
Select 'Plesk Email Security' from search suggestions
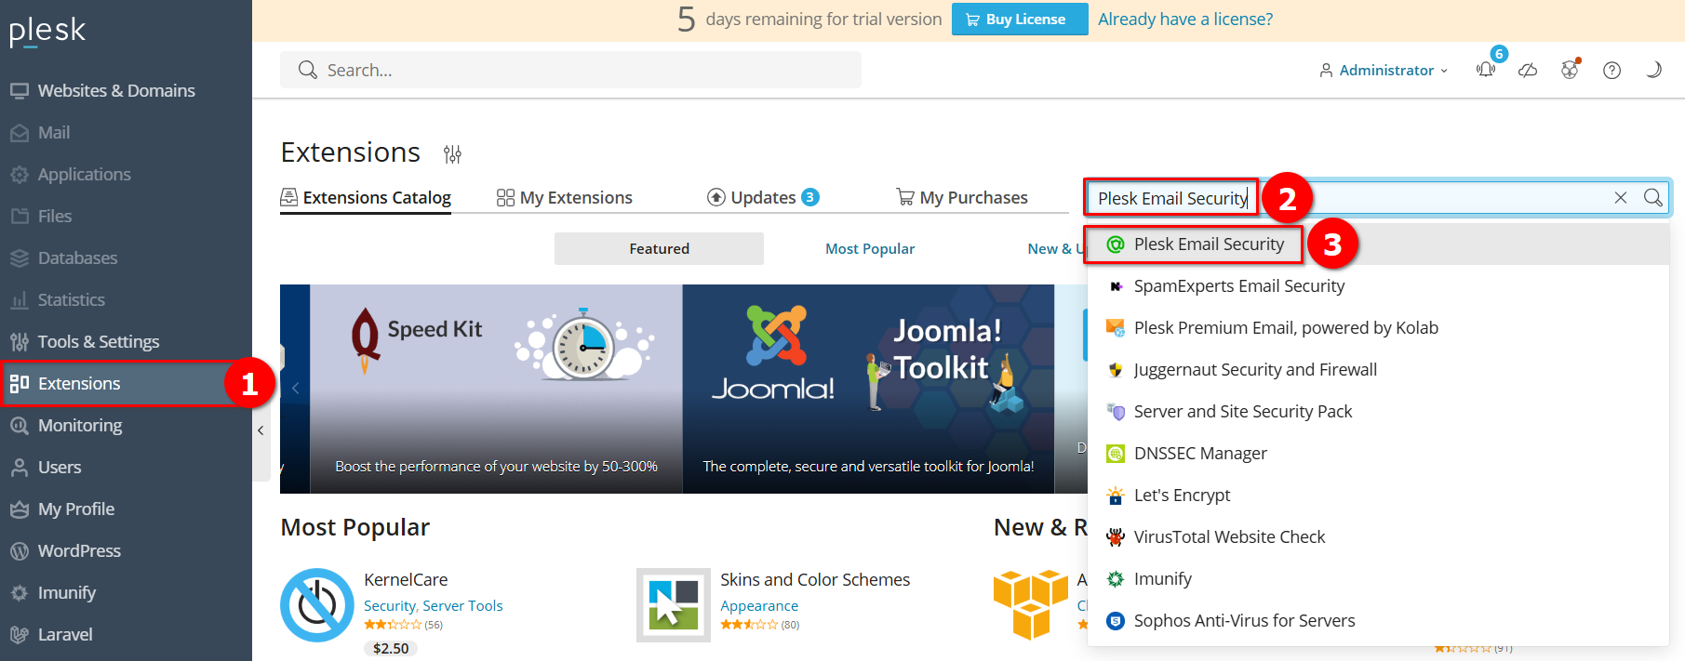(1378, 244)
